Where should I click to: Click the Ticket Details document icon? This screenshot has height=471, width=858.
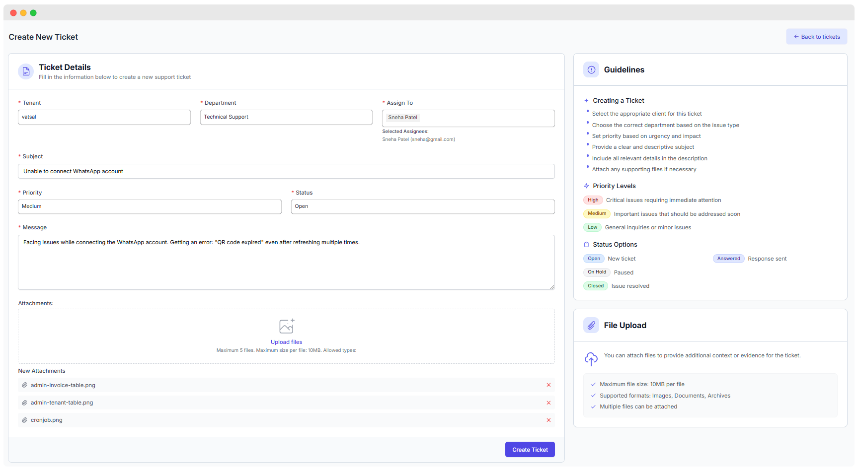pos(26,71)
